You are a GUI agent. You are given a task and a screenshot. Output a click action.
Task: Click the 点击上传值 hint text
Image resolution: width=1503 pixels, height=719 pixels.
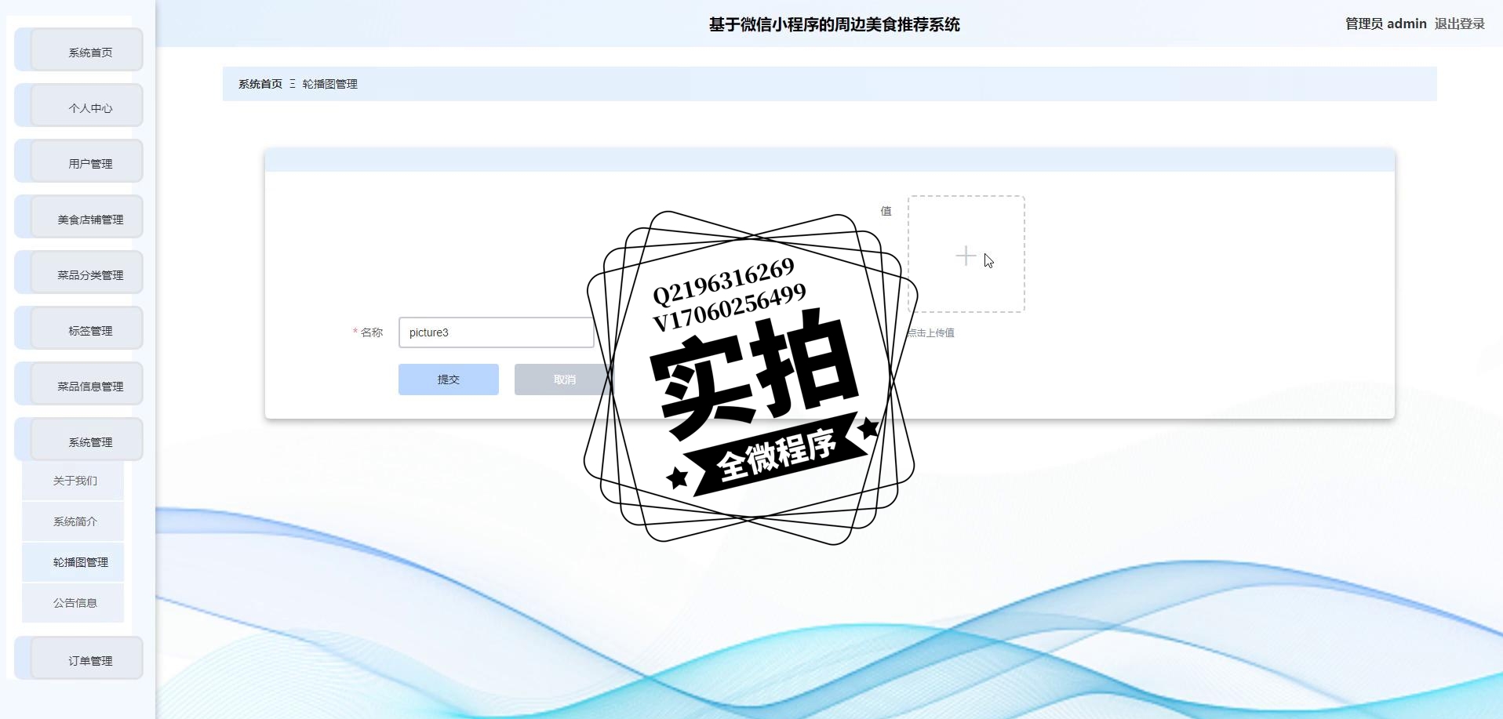931,332
